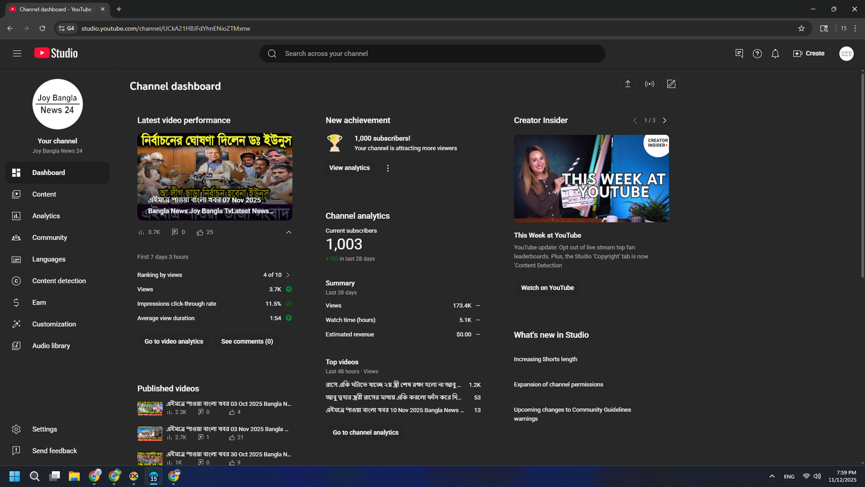The width and height of the screenshot is (865, 487).
Task: Open Analytics in the sidebar
Action: (x=46, y=216)
